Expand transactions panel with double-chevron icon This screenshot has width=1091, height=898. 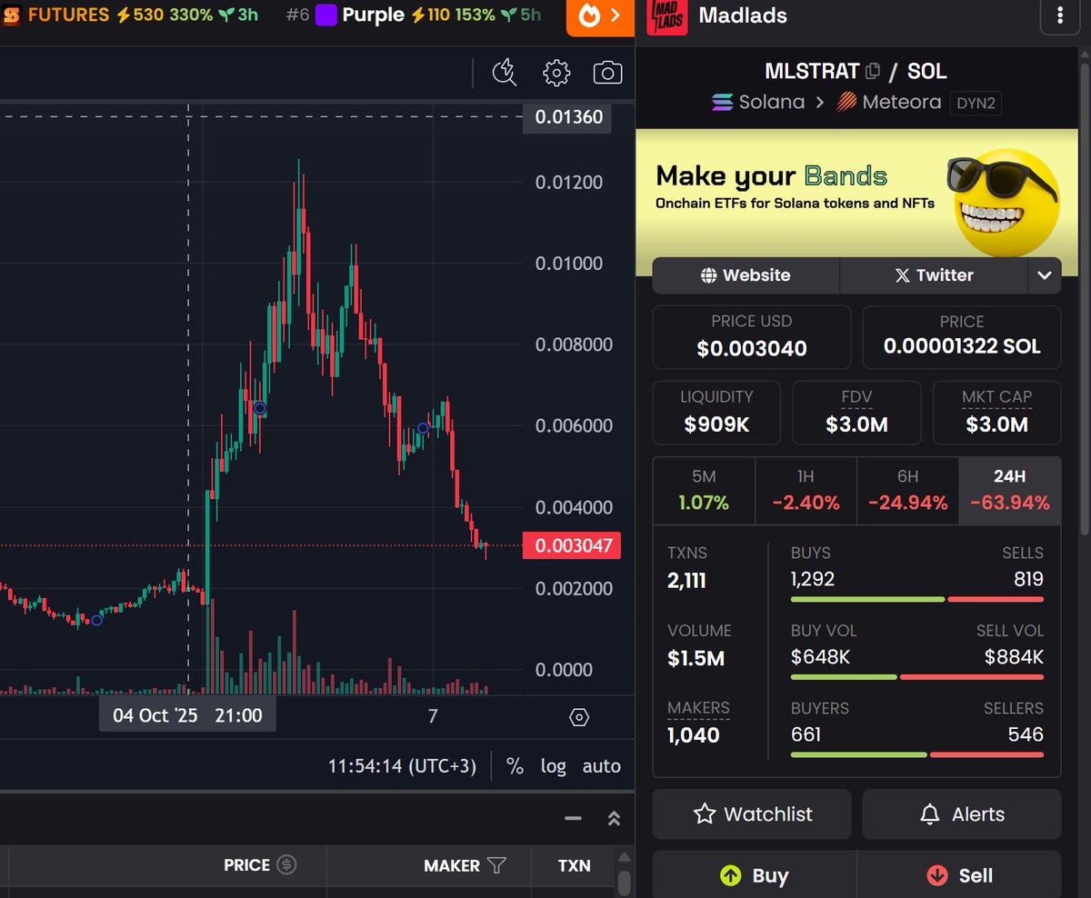point(614,818)
